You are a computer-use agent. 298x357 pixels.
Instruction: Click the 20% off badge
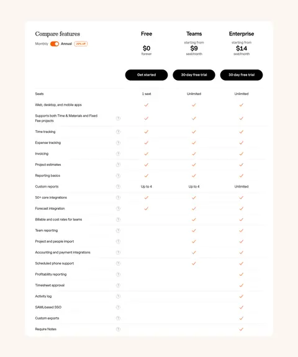81,43
